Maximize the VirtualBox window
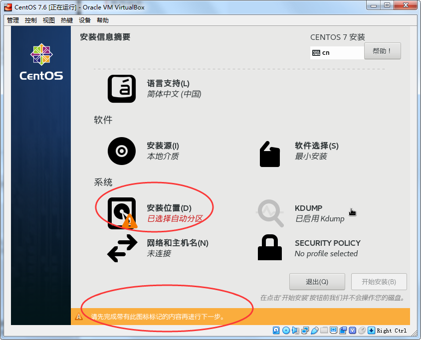 (x=387, y=5)
